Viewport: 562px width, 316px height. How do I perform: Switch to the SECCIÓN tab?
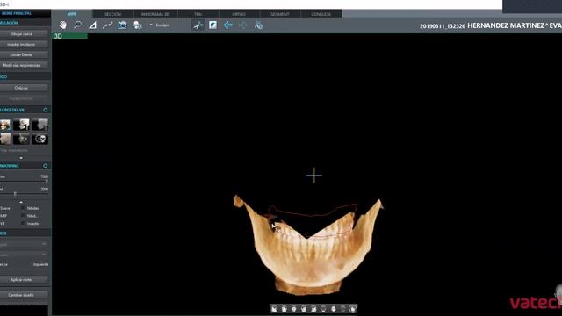tap(113, 14)
